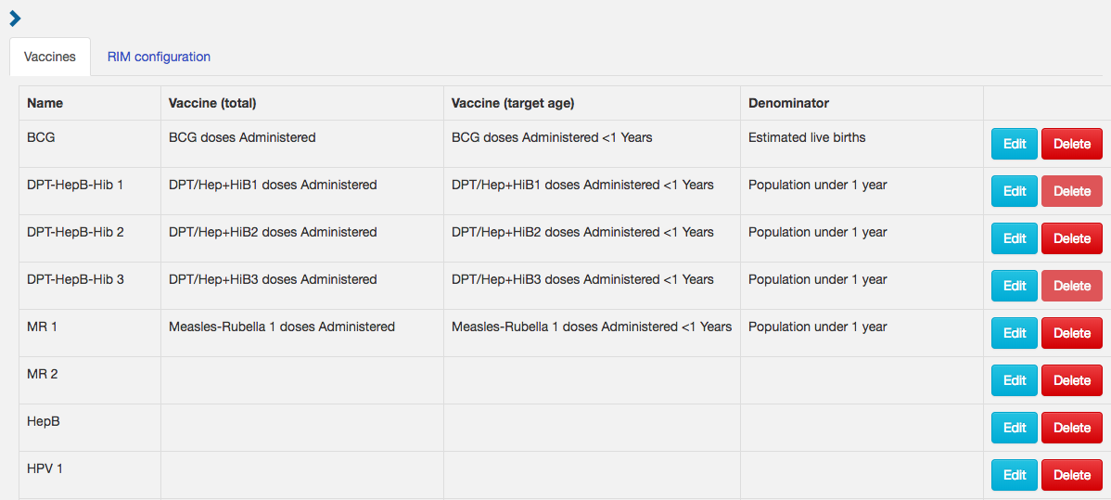
Task: Switch to the RIM configuration tab
Action: point(159,57)
